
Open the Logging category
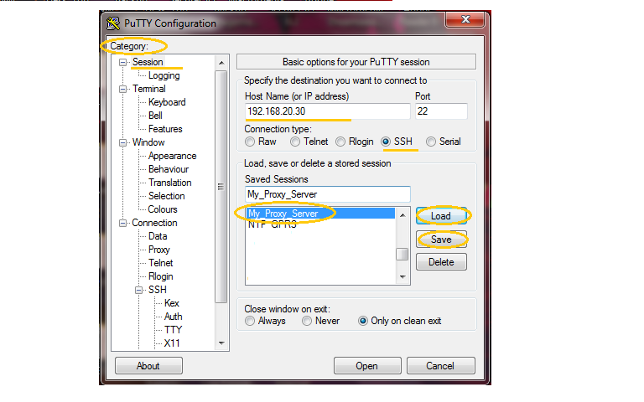point(164,75)
